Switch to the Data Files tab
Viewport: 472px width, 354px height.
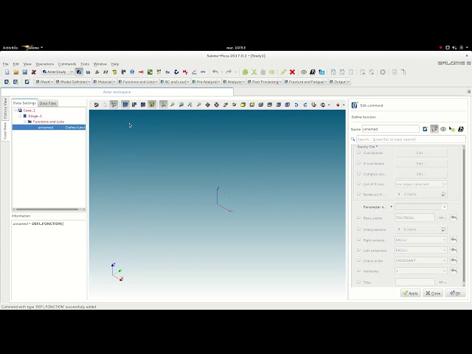click(x=48, y=103)
